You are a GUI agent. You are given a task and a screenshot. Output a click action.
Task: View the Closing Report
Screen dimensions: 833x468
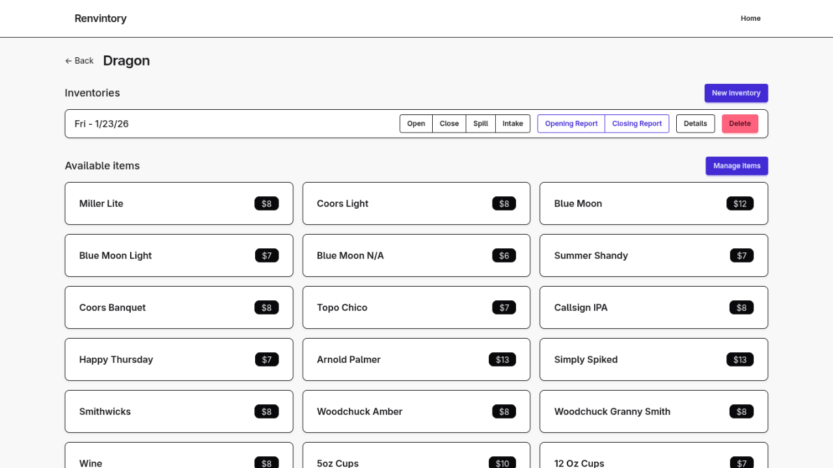pos(636,123)
